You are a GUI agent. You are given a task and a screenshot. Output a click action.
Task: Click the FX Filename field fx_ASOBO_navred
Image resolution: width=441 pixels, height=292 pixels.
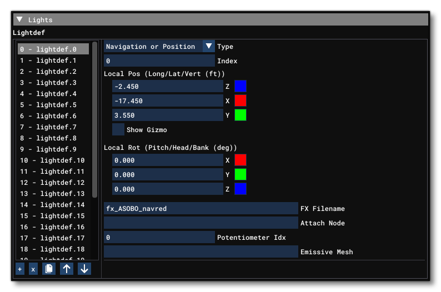pos(201,208)
